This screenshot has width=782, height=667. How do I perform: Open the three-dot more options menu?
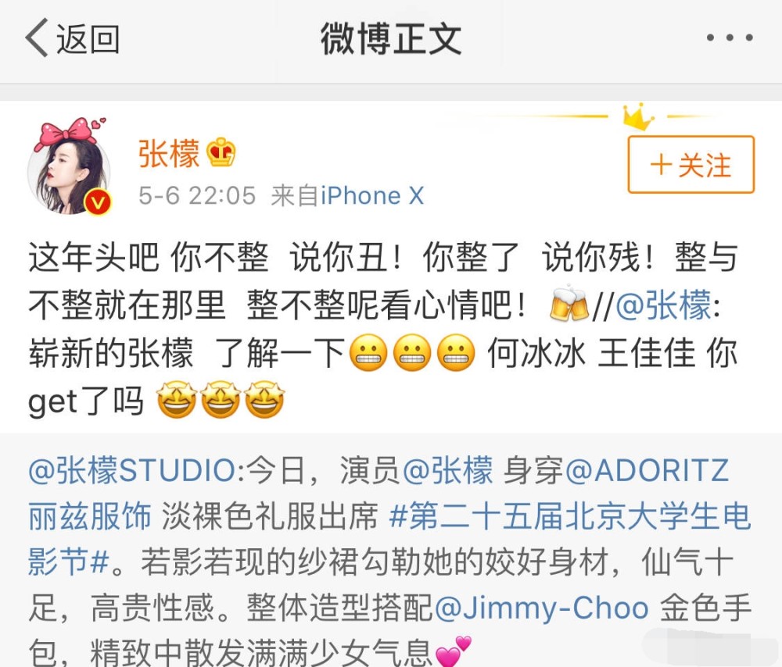[x=730, y=37]
